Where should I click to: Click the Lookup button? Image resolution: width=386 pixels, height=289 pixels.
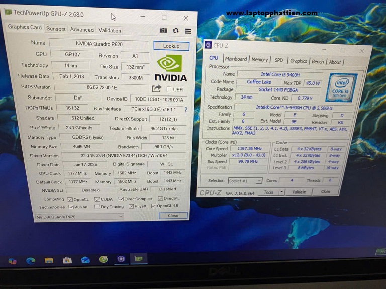click(171, 46)
